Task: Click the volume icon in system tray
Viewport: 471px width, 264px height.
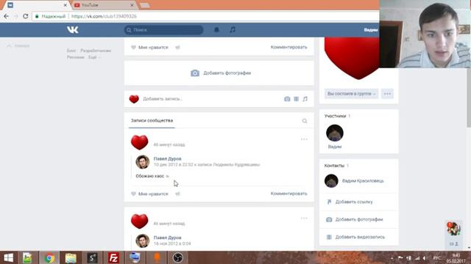Action: coord(425,258)
